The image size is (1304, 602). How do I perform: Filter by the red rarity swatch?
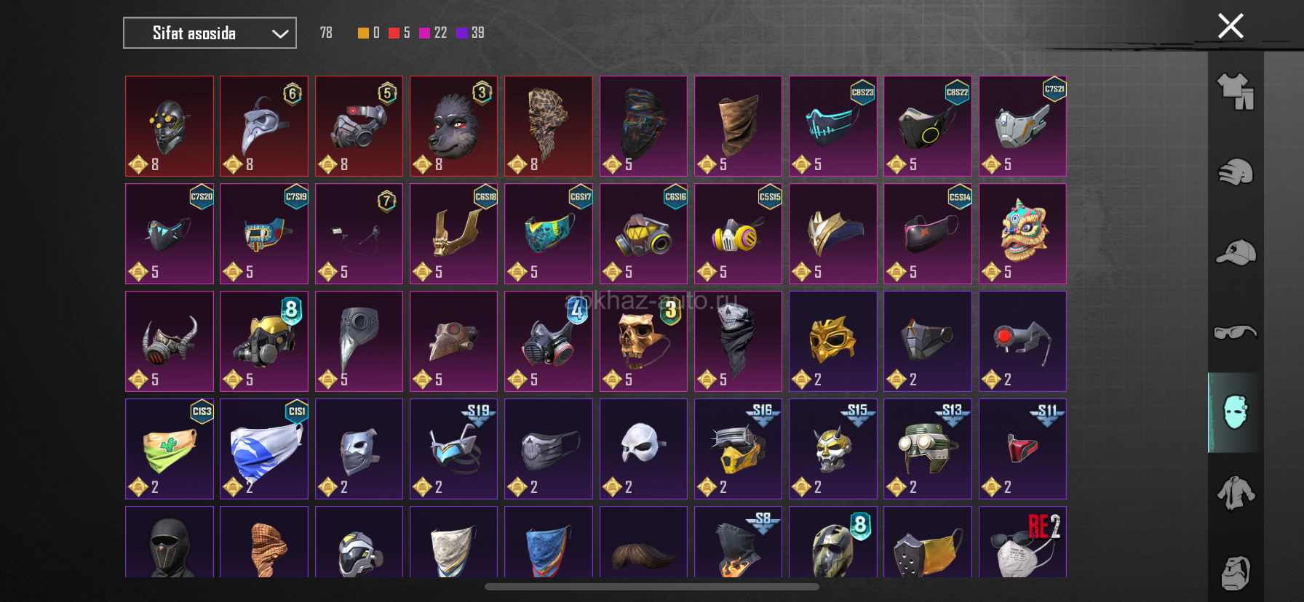point(394,33)
